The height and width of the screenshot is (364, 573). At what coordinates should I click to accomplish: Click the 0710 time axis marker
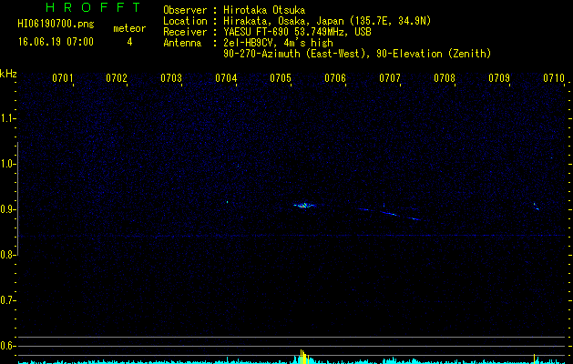click(x=554, y=77)
